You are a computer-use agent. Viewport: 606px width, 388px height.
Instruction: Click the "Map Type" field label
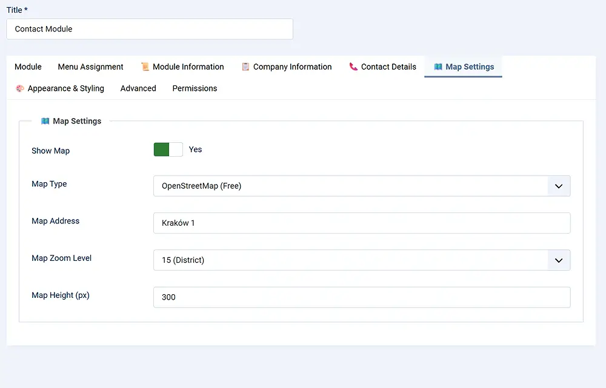point(49,184)
